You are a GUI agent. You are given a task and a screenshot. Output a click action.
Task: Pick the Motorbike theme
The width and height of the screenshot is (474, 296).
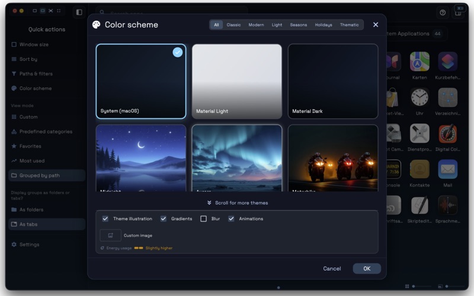coord(333,158)
